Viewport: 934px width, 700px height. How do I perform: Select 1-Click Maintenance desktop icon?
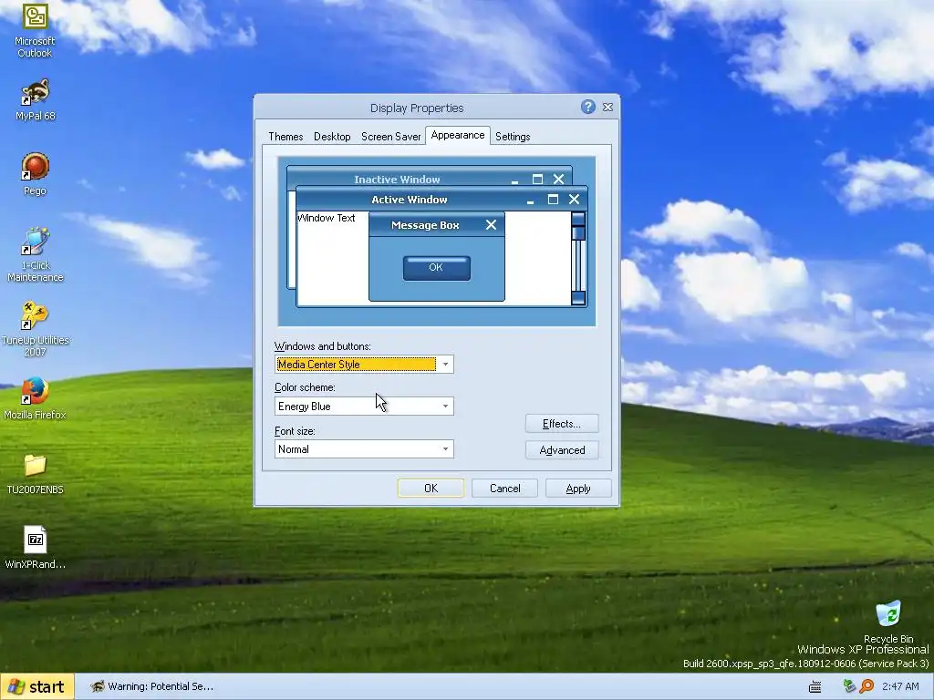(x=36, y=255)
